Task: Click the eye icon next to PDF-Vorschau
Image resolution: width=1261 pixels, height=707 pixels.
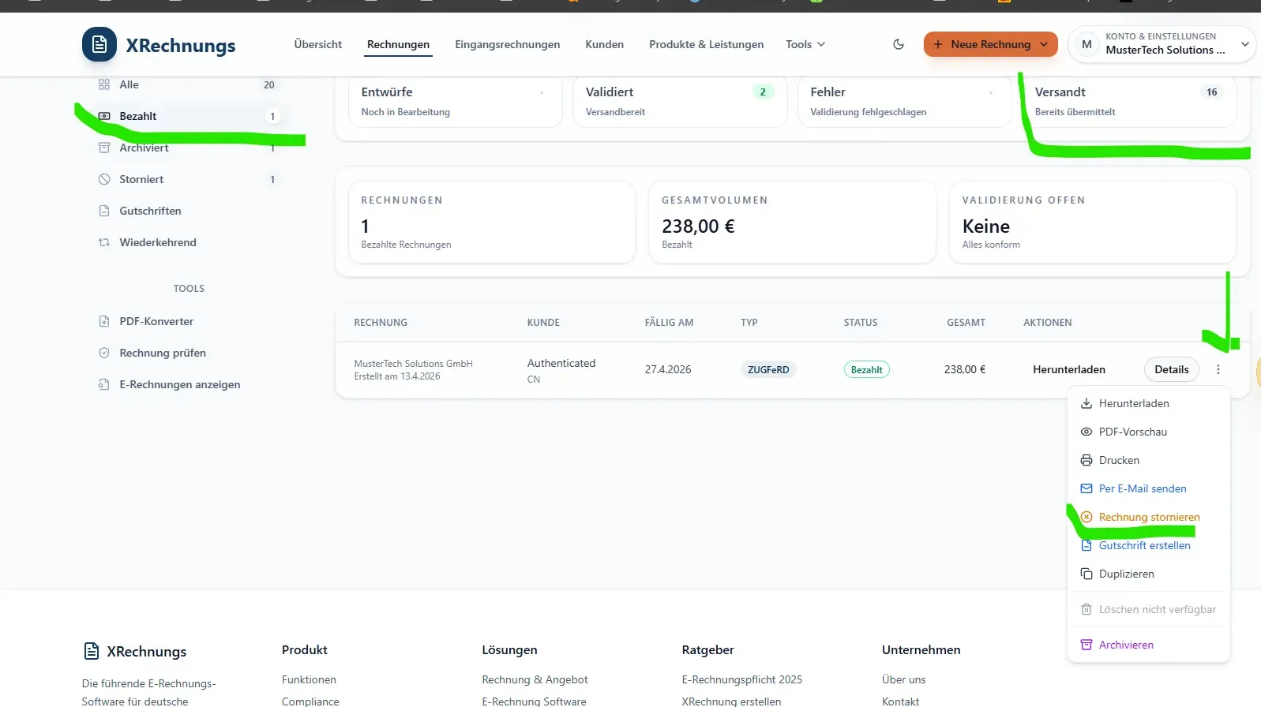Action: [x=1086, y=432]
